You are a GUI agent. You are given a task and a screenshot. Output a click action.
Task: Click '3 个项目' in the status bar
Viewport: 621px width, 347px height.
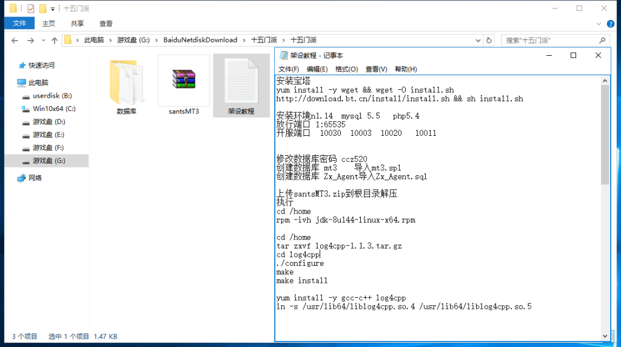(24, 336)
